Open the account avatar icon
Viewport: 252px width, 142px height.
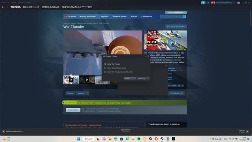click(213, 3)
